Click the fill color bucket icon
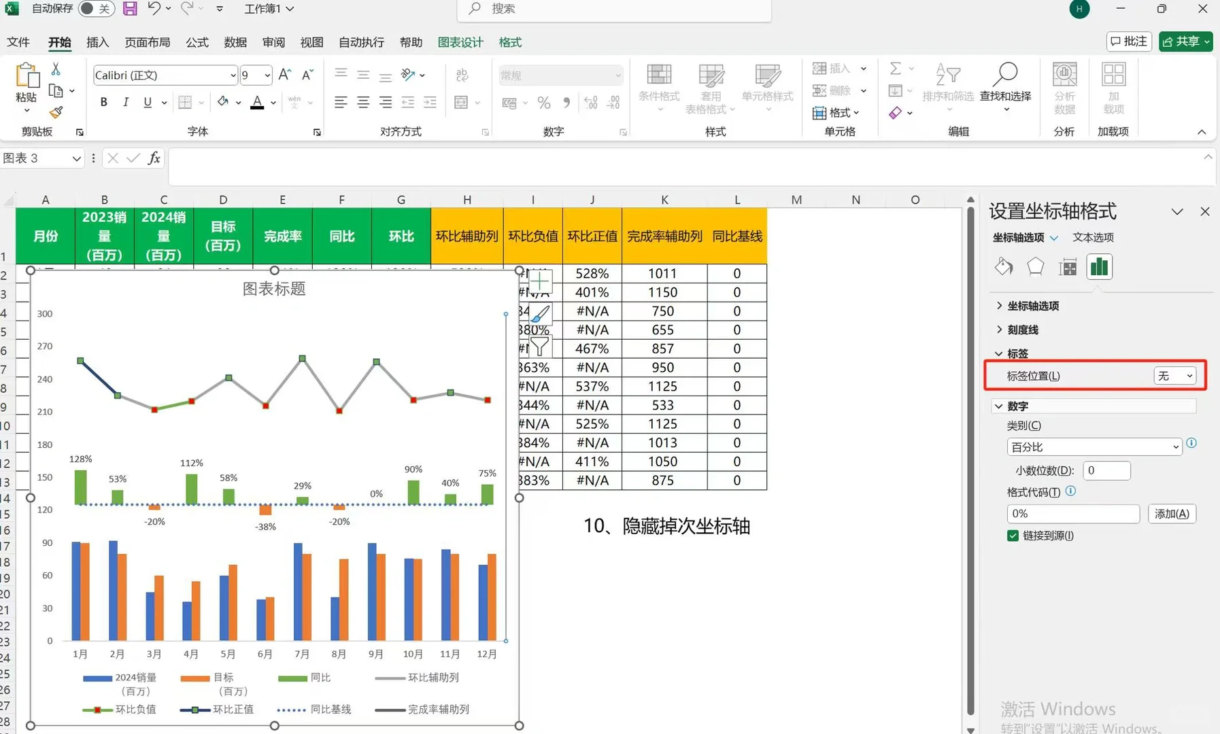Image resolution: width=1220 pixels, height=734 pixels. pyautogui.click(x=223, y=102)
